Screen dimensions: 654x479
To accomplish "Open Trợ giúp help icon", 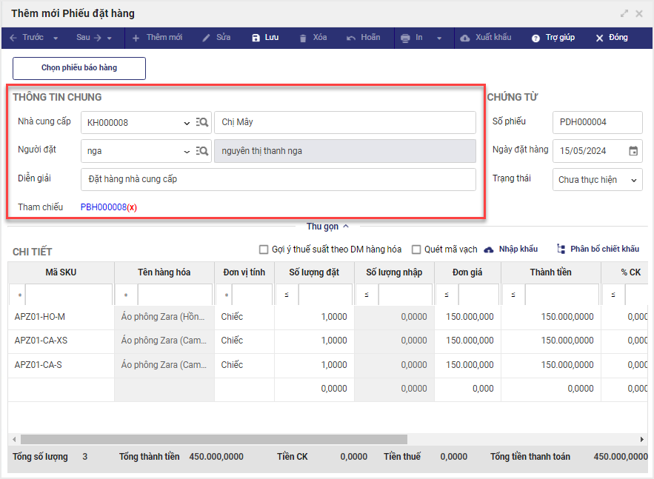I will [535, 38].
